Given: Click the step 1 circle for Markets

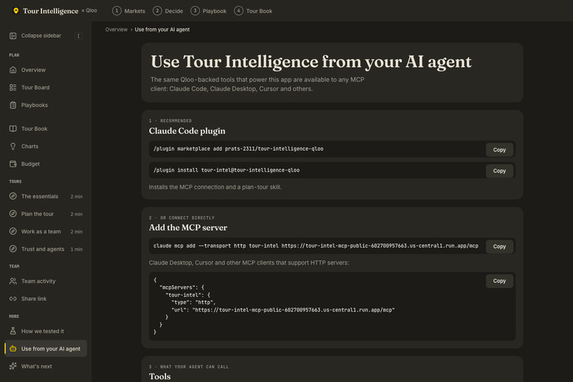Looking at the screenshot, I should [x=117, y=11].
